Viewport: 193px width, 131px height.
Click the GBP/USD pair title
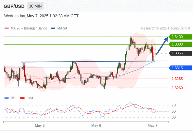[14, 6]
